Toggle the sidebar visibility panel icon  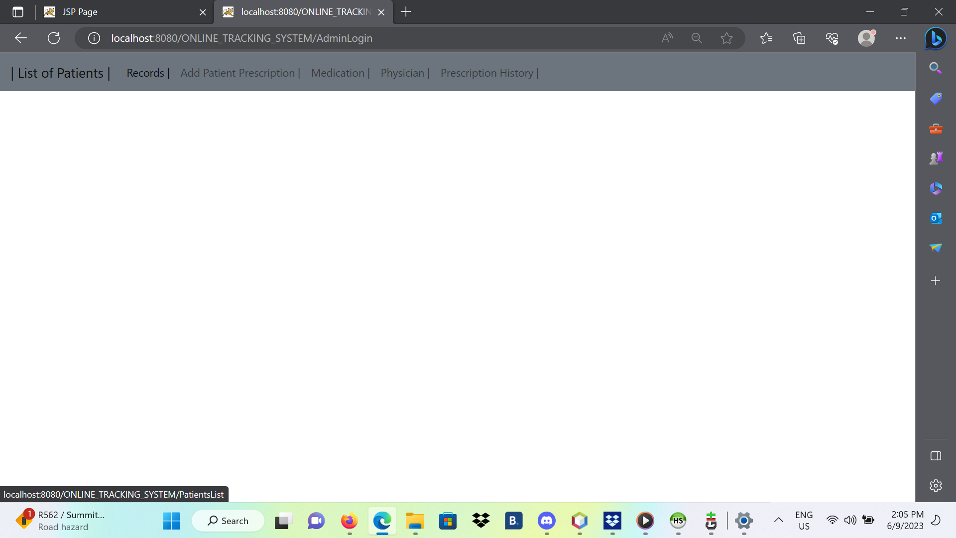[x=936, y=456]
